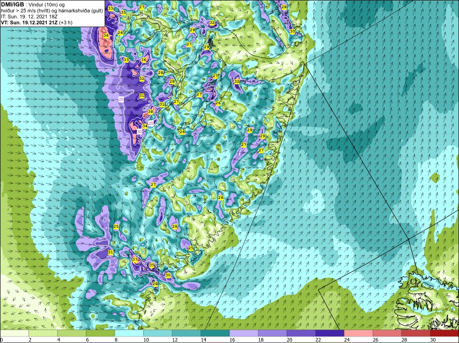Click the yellow 37 gust label
The image size is (459, 343).
pyautogui.click(x=134, y=259)
